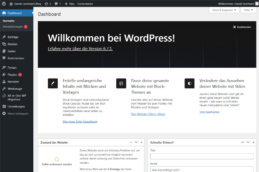Open Erfahre mehr über die Version 6.7.1

click(x=80, y=48)
